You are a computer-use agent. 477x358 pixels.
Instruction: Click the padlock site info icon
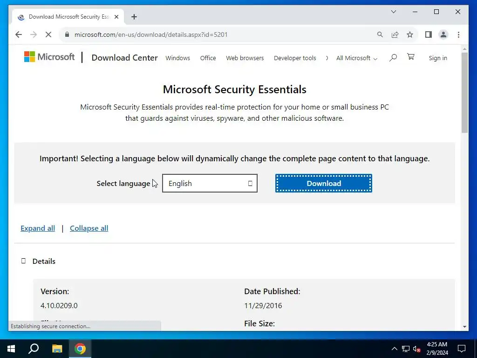(x=67, y=34)
